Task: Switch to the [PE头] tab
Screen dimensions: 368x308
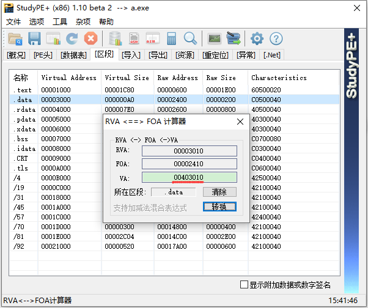Action: (43, 55)
